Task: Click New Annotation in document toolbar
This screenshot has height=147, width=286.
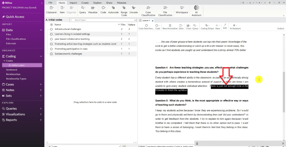Action: tap(170, 25)
